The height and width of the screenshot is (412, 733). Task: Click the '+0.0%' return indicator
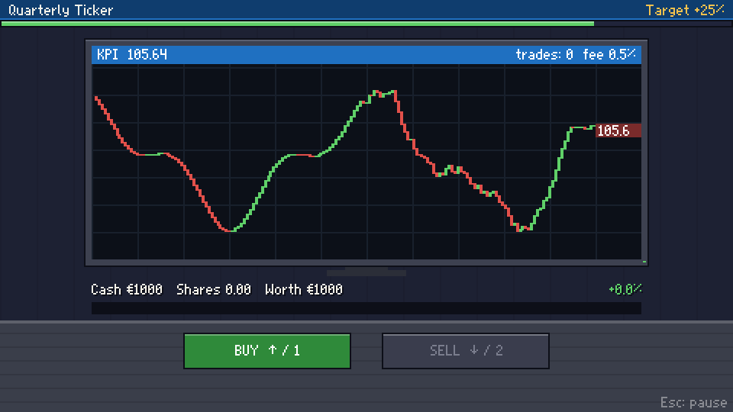tap(625, 290)
